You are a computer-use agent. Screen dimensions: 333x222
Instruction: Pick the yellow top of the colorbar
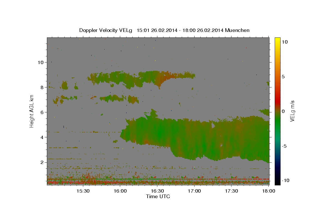[x=277, y=40]
